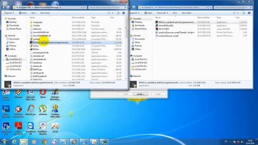Open Google Chrome from taskbar
Screen dimensions: 258x145
tap(44, 142)
